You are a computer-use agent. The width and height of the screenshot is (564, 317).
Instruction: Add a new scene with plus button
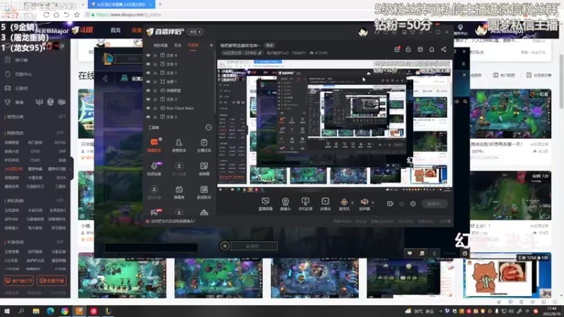coord(211,45)
